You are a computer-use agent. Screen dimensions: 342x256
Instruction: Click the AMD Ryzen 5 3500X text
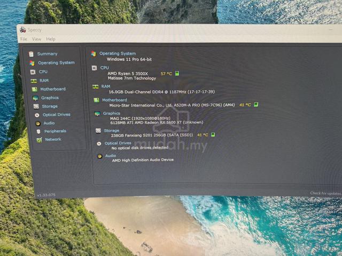(x=128, y=74)
